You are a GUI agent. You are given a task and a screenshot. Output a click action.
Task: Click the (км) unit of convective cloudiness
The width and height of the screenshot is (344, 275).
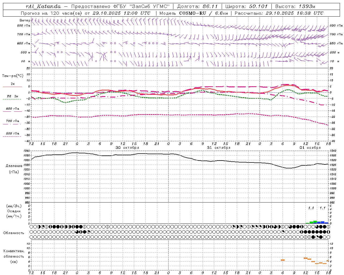14,262
